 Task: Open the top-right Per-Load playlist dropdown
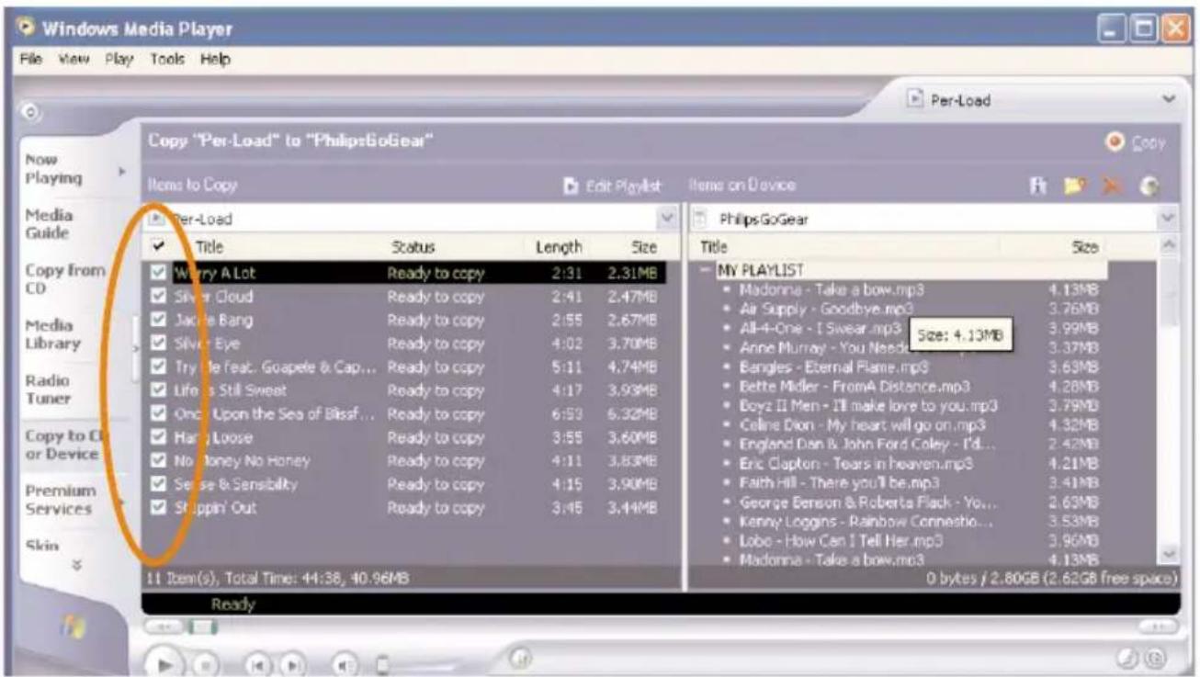(1169, 99)
